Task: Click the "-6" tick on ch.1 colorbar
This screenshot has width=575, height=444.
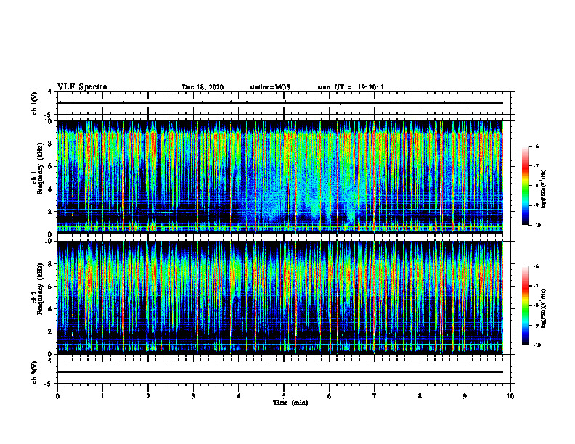Action: [536, 147]
